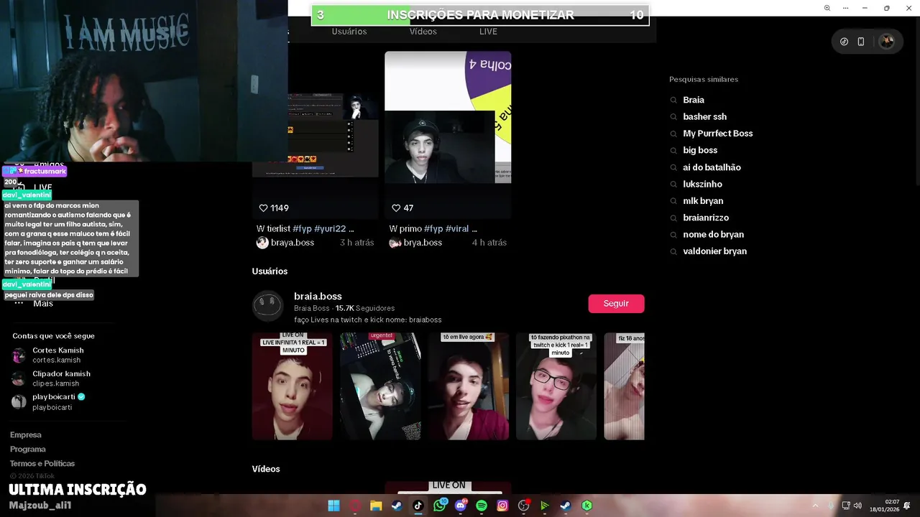The width and height of the screenshot is (920, 517).
Task: Click the zoom magnifier in window title bar
Action: [x=827, y=8]
